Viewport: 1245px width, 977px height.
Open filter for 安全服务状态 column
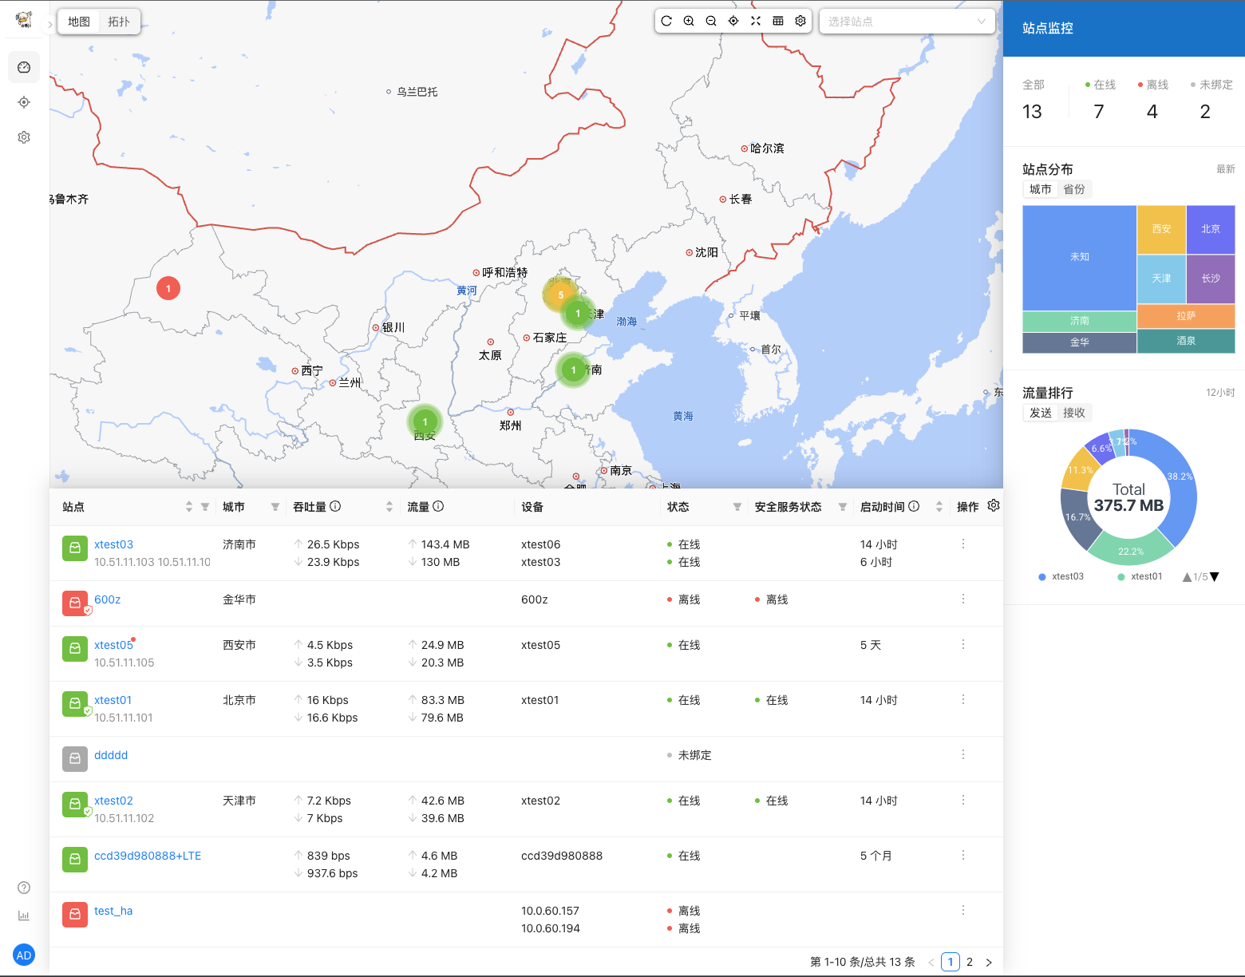click(x=843, y=507)
